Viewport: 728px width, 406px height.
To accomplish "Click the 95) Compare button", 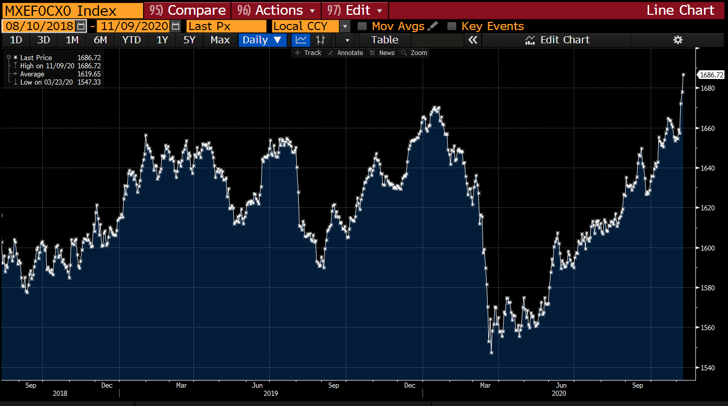I will 186,10.
